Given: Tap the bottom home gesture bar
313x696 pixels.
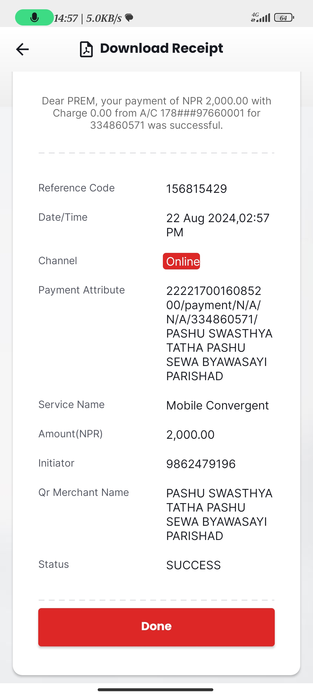Looking at the screenshot, I should 156,690.
